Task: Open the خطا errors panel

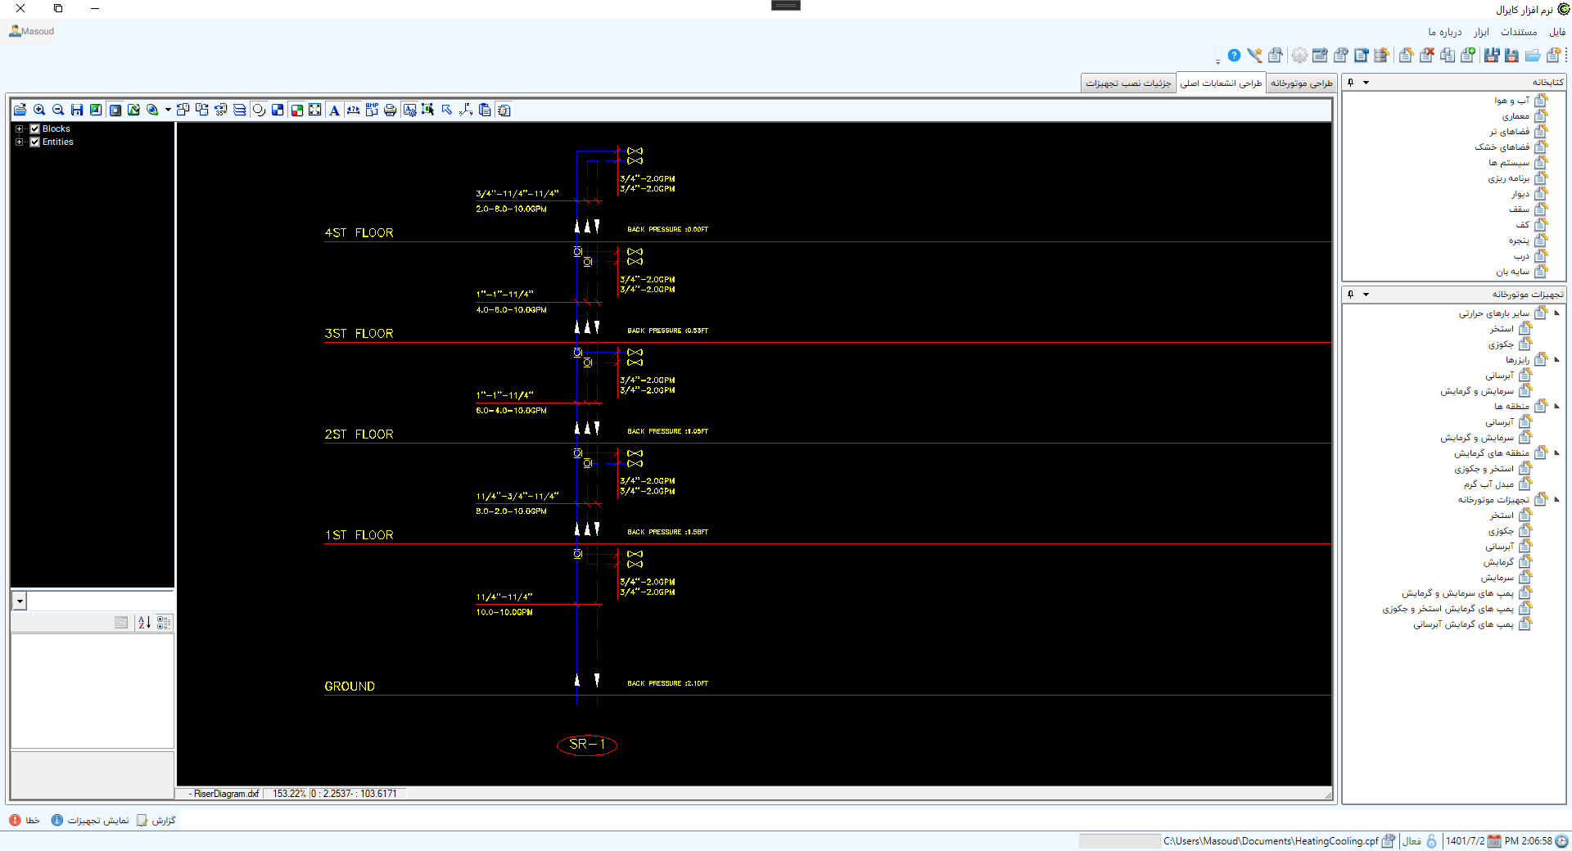Action: (x=25, y=820)
